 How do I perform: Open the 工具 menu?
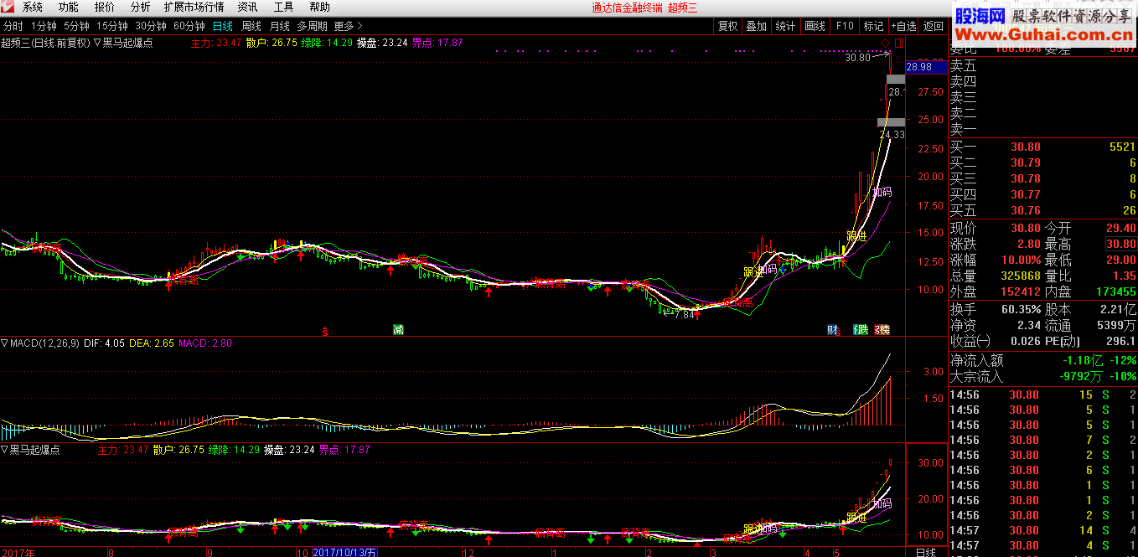[284, 7]
